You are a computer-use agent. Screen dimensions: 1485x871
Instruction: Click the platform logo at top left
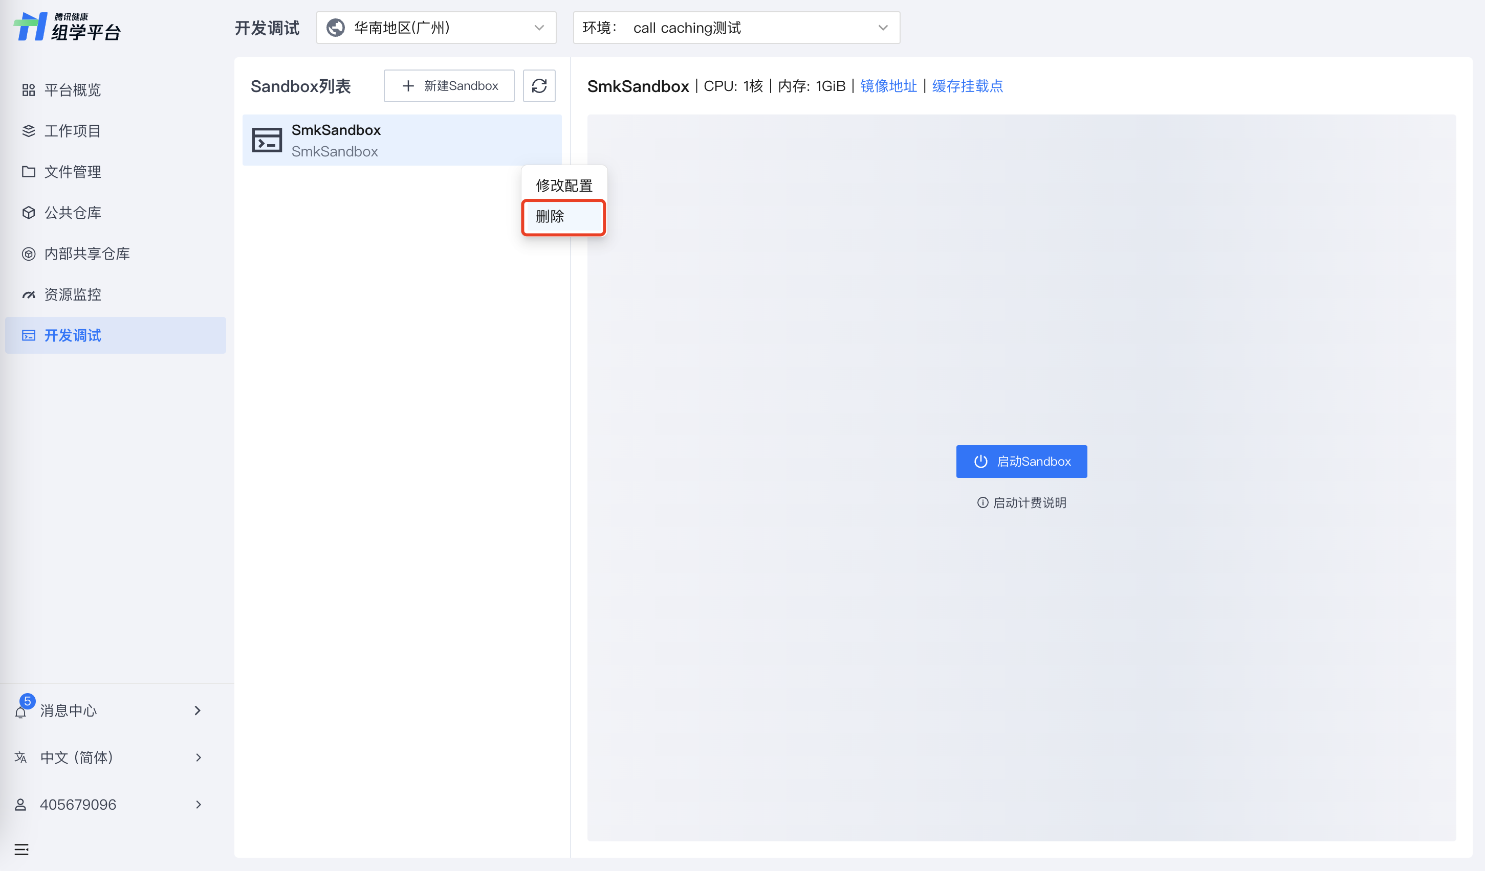tap(67, 27)
